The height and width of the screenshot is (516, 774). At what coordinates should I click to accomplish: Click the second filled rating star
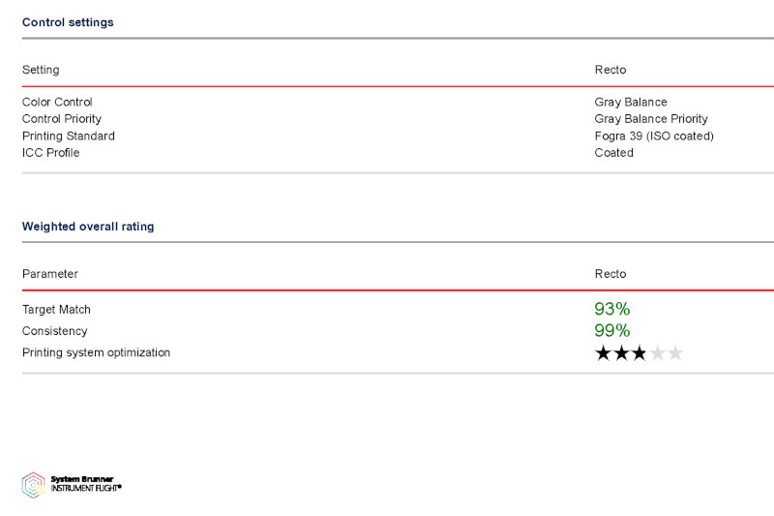(621, 353)
